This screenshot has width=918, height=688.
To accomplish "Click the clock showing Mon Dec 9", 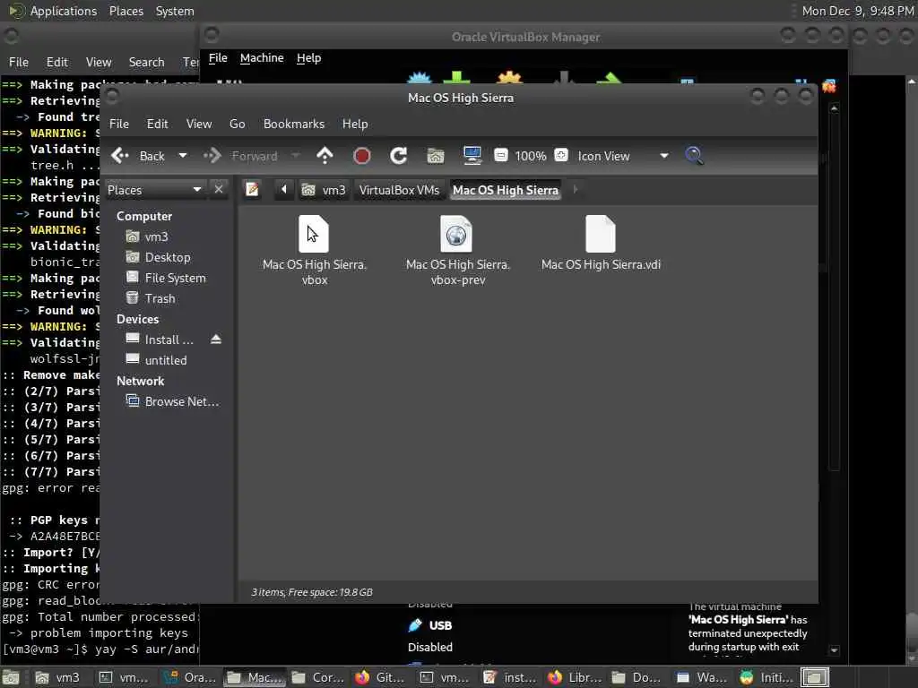I will (x=858, y=11).
